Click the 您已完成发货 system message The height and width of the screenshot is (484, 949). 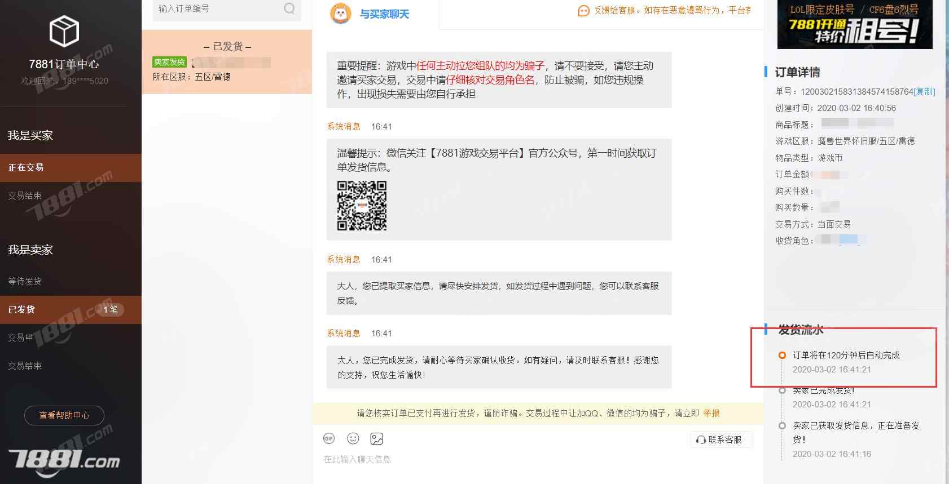click(x=499, y=367)
